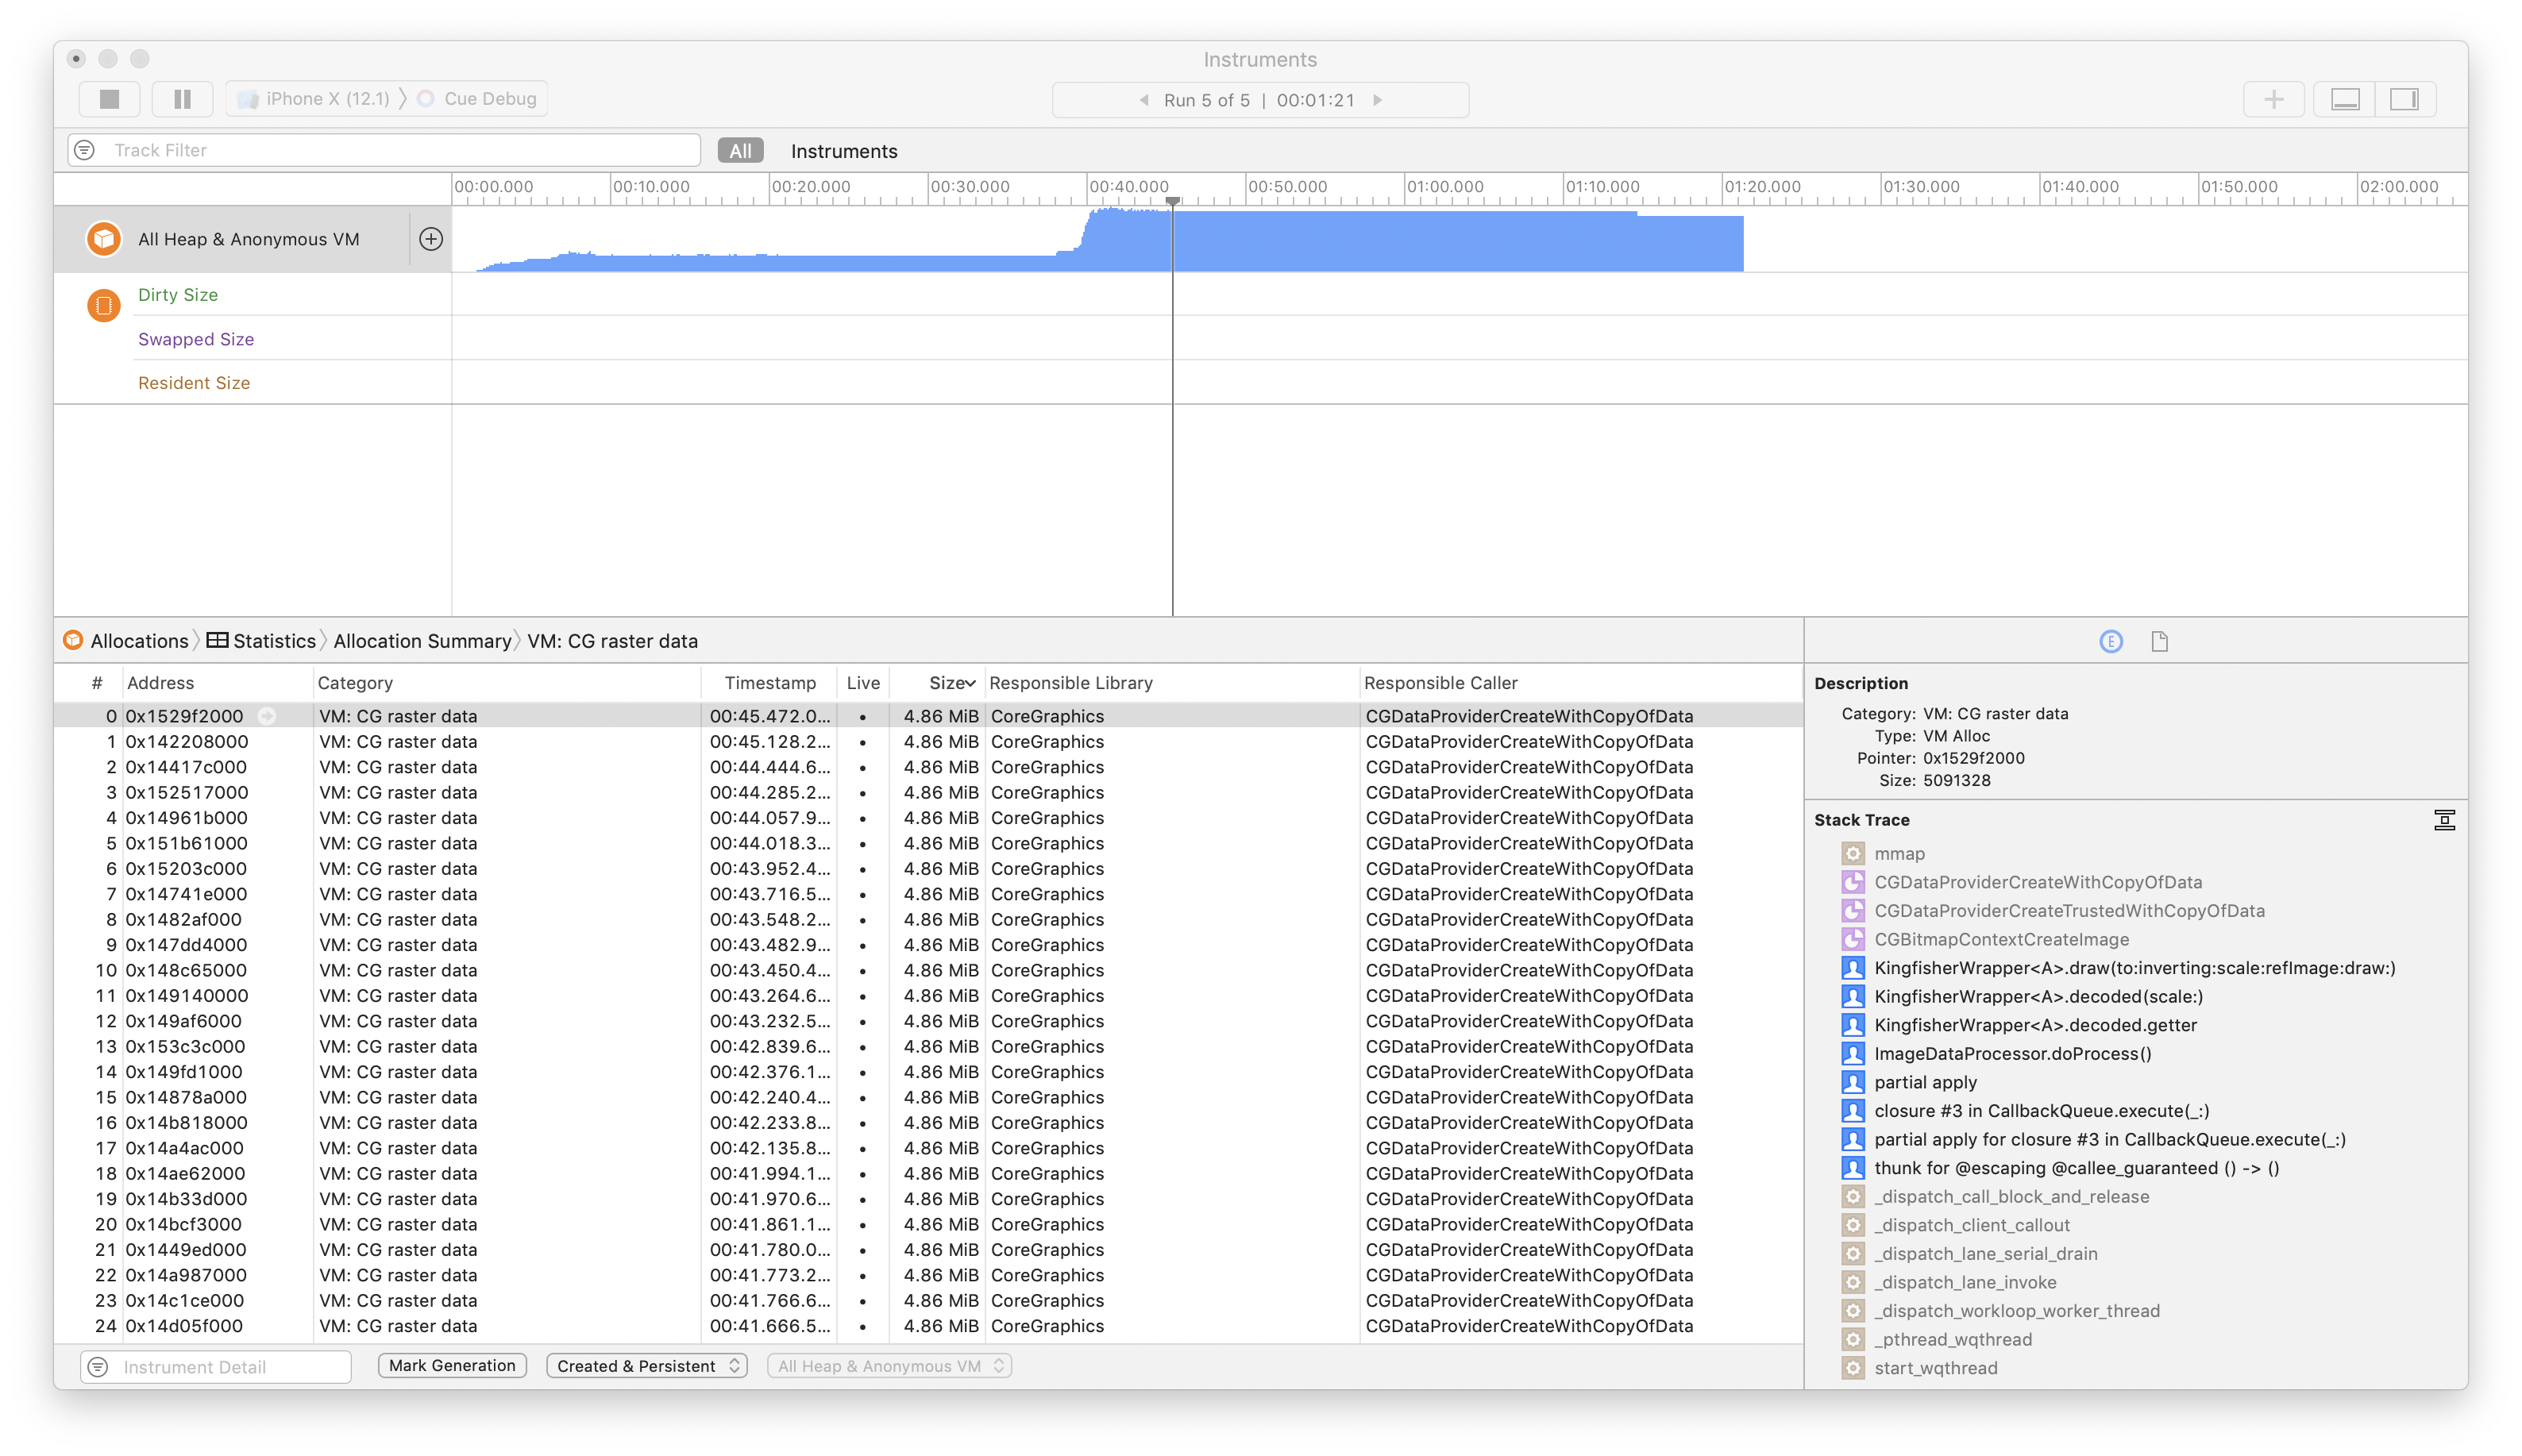Click the collapse stack trace icon
This screenshot has width=2522, height=1456.
(2445, 819)
